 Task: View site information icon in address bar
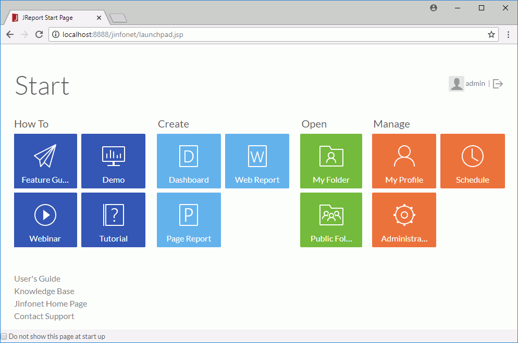point(56,34)
